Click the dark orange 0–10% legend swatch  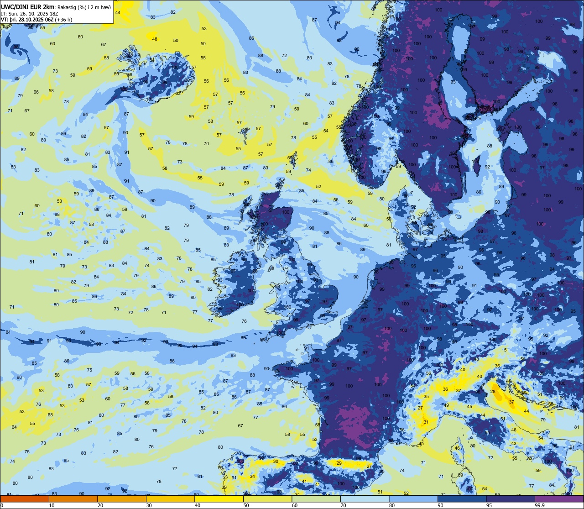point(25,499)
